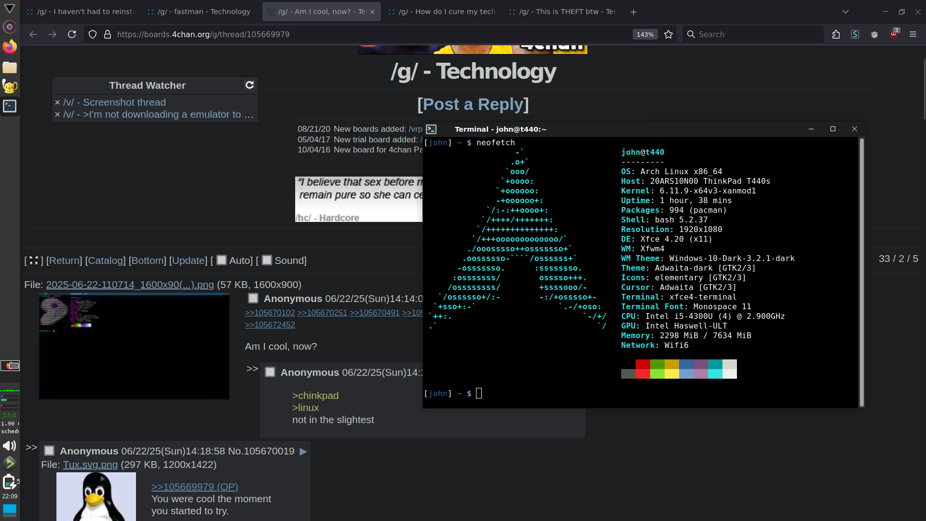Open post menu arrow for No.105670019
This screenshot has height=521, width=926.
click(303, 452)
